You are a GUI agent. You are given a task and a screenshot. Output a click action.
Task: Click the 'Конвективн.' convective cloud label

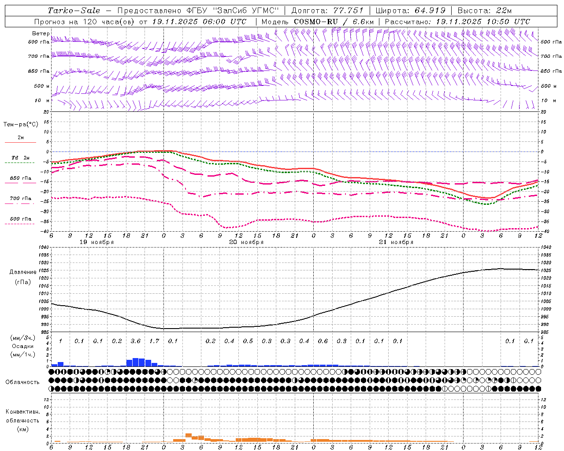(22, 412)
